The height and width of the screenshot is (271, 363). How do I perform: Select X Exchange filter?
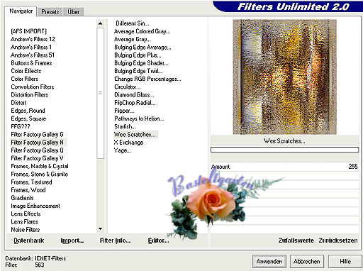pos(128,143)
